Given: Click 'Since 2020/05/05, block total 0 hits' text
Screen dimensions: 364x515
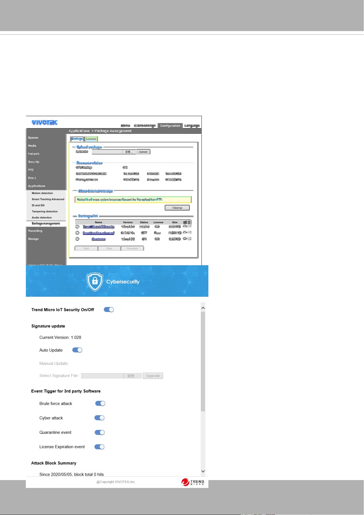Looking at the screenshot, I should coord(71,474).
